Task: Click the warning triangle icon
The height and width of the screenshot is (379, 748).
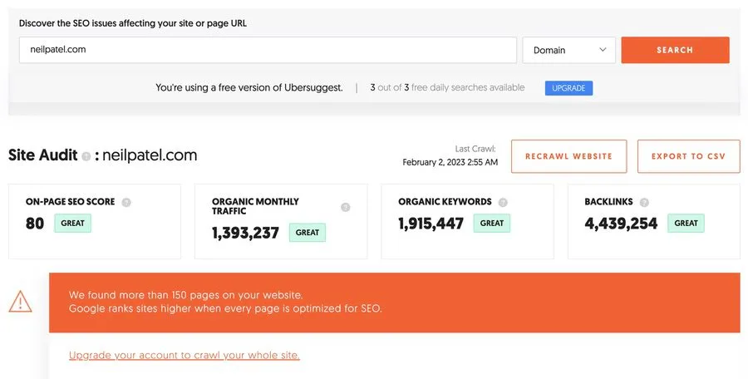Action: click(21, 302)
